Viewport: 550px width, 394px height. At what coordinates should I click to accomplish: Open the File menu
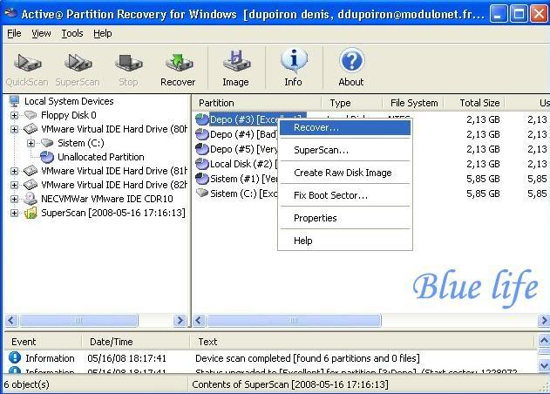[x=14, y=34]
